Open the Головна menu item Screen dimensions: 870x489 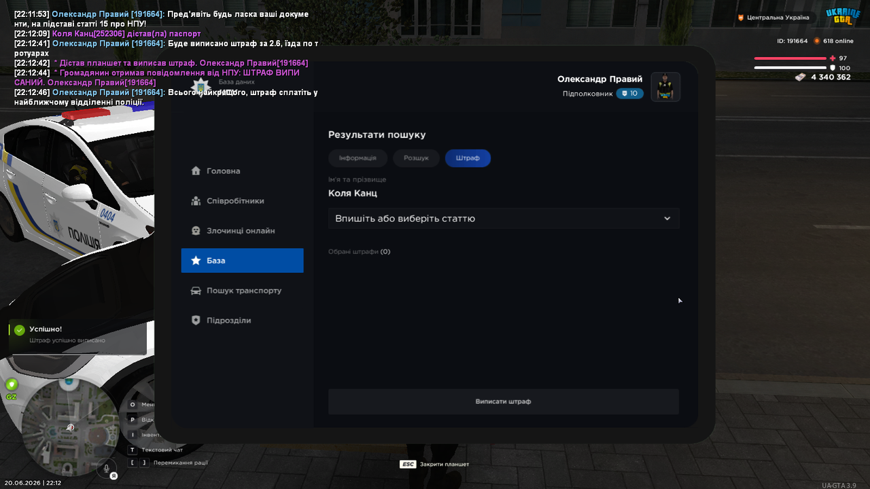[x=243, y=171]
